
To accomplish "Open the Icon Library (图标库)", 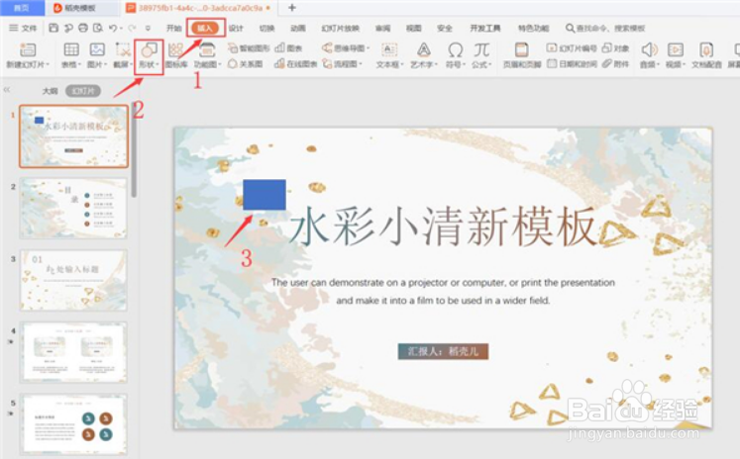I will (176, 55).
